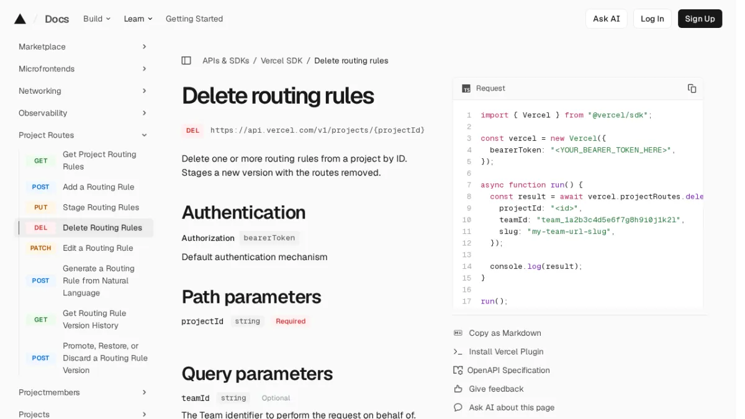Expand the Microfrontends sidebar section
This screenshot has height=419, width=745.
click(x=83, y=69)
